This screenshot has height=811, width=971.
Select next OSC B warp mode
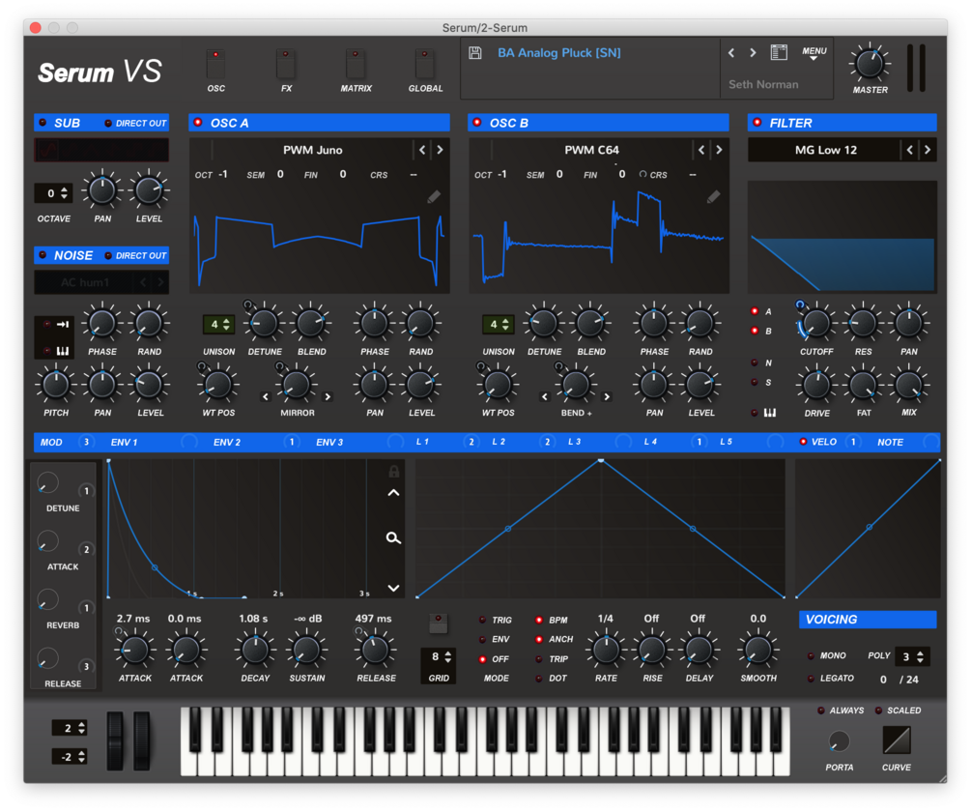pyautogui.click(x=607, y=396)
